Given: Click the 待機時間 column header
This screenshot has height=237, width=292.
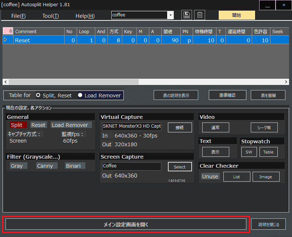Looking at the screenshot, I should [204, 31].
